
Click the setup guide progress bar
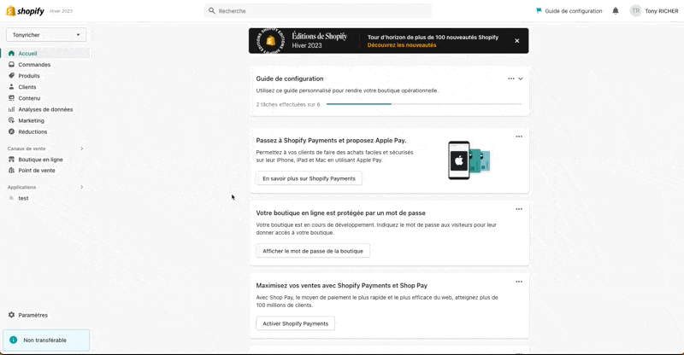(423, 104)
